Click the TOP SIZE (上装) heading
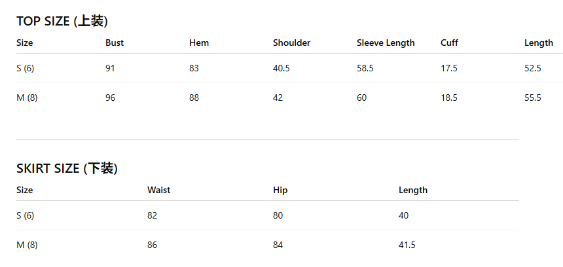 pos(62,22)
